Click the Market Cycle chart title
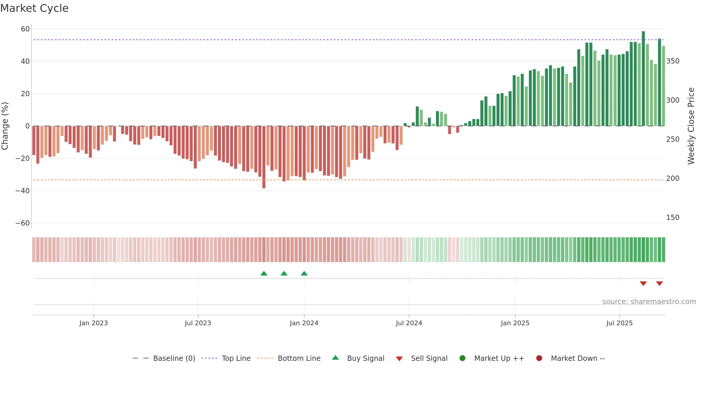Image resolution: width=706 pixels, height=397 pixels. click(34, 8)
